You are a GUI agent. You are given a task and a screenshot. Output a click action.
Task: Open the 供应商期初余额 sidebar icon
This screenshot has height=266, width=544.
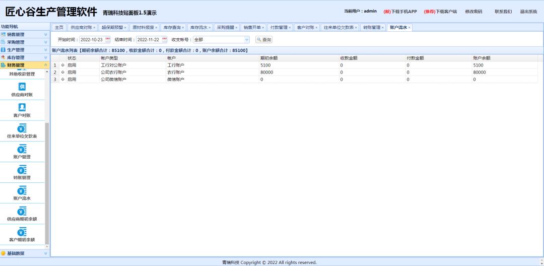point(22,211)
